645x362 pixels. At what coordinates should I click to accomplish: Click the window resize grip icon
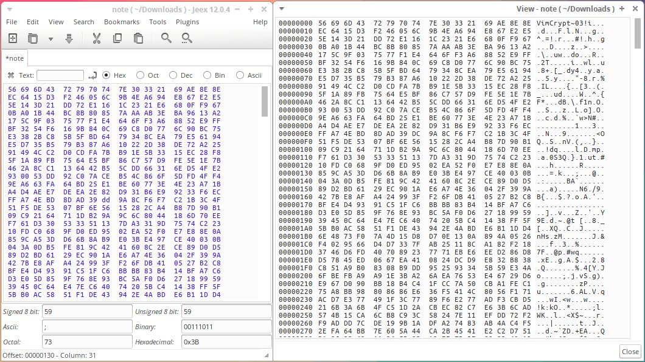click(267, 355)
